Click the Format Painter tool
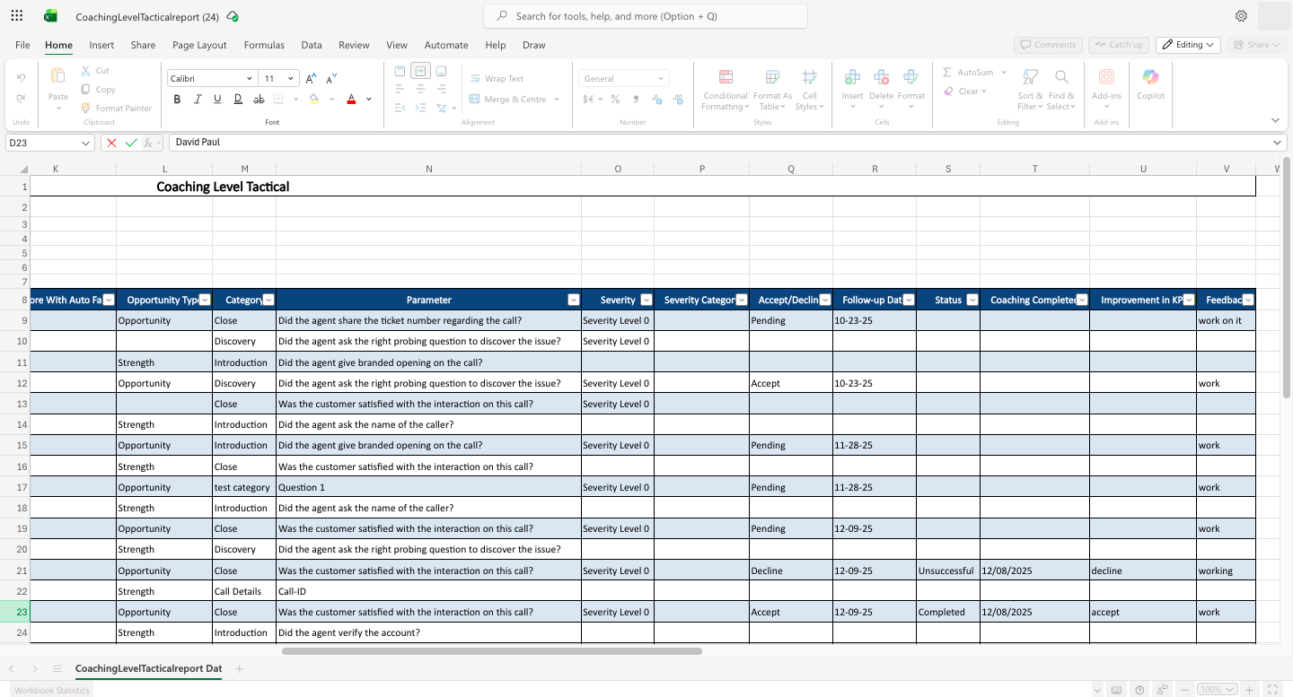 pos(116,109)
